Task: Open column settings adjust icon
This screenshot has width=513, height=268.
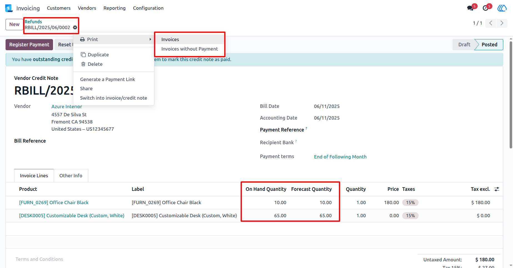Action: 497,189
